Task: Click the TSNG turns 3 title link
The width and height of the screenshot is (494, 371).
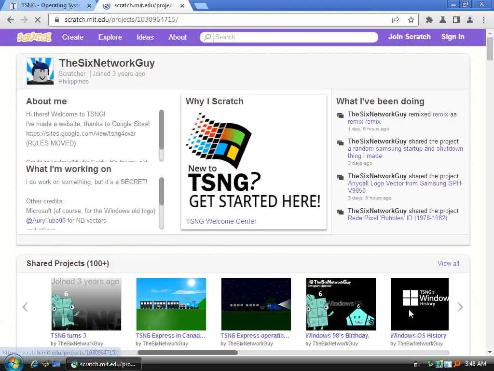Action: coord(69,336)
